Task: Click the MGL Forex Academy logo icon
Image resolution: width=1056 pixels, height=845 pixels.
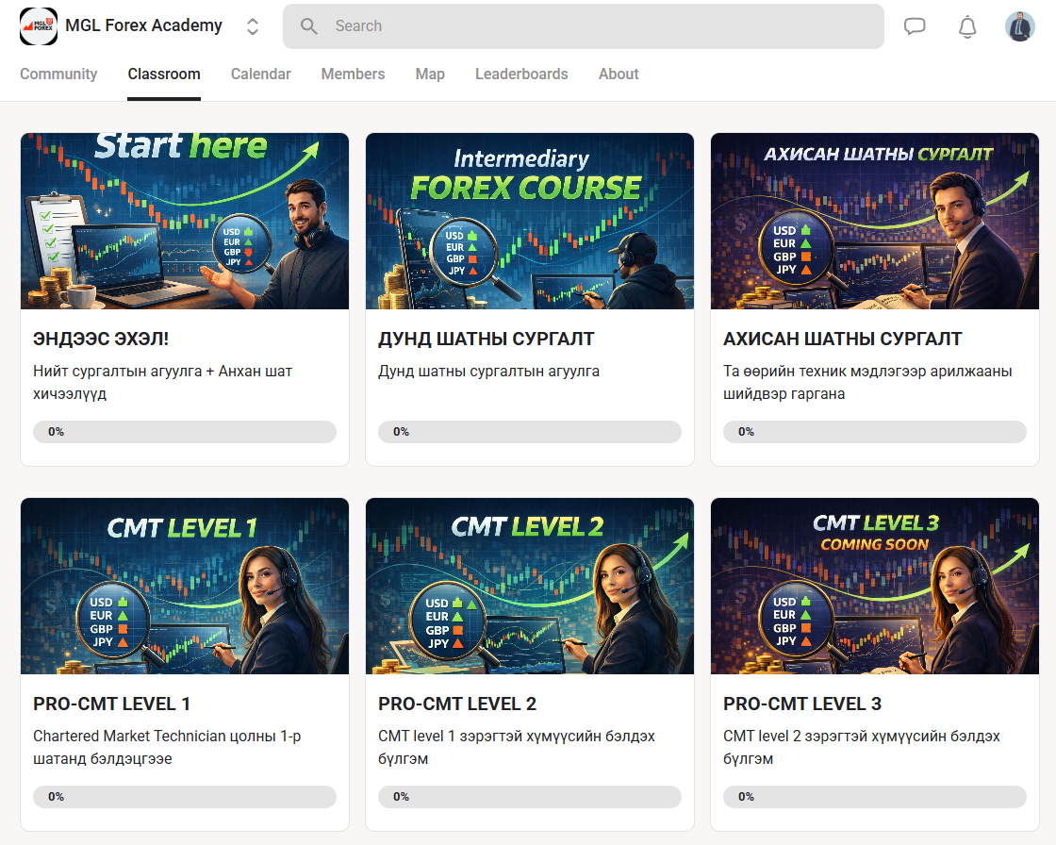Action: coord(39,26)
